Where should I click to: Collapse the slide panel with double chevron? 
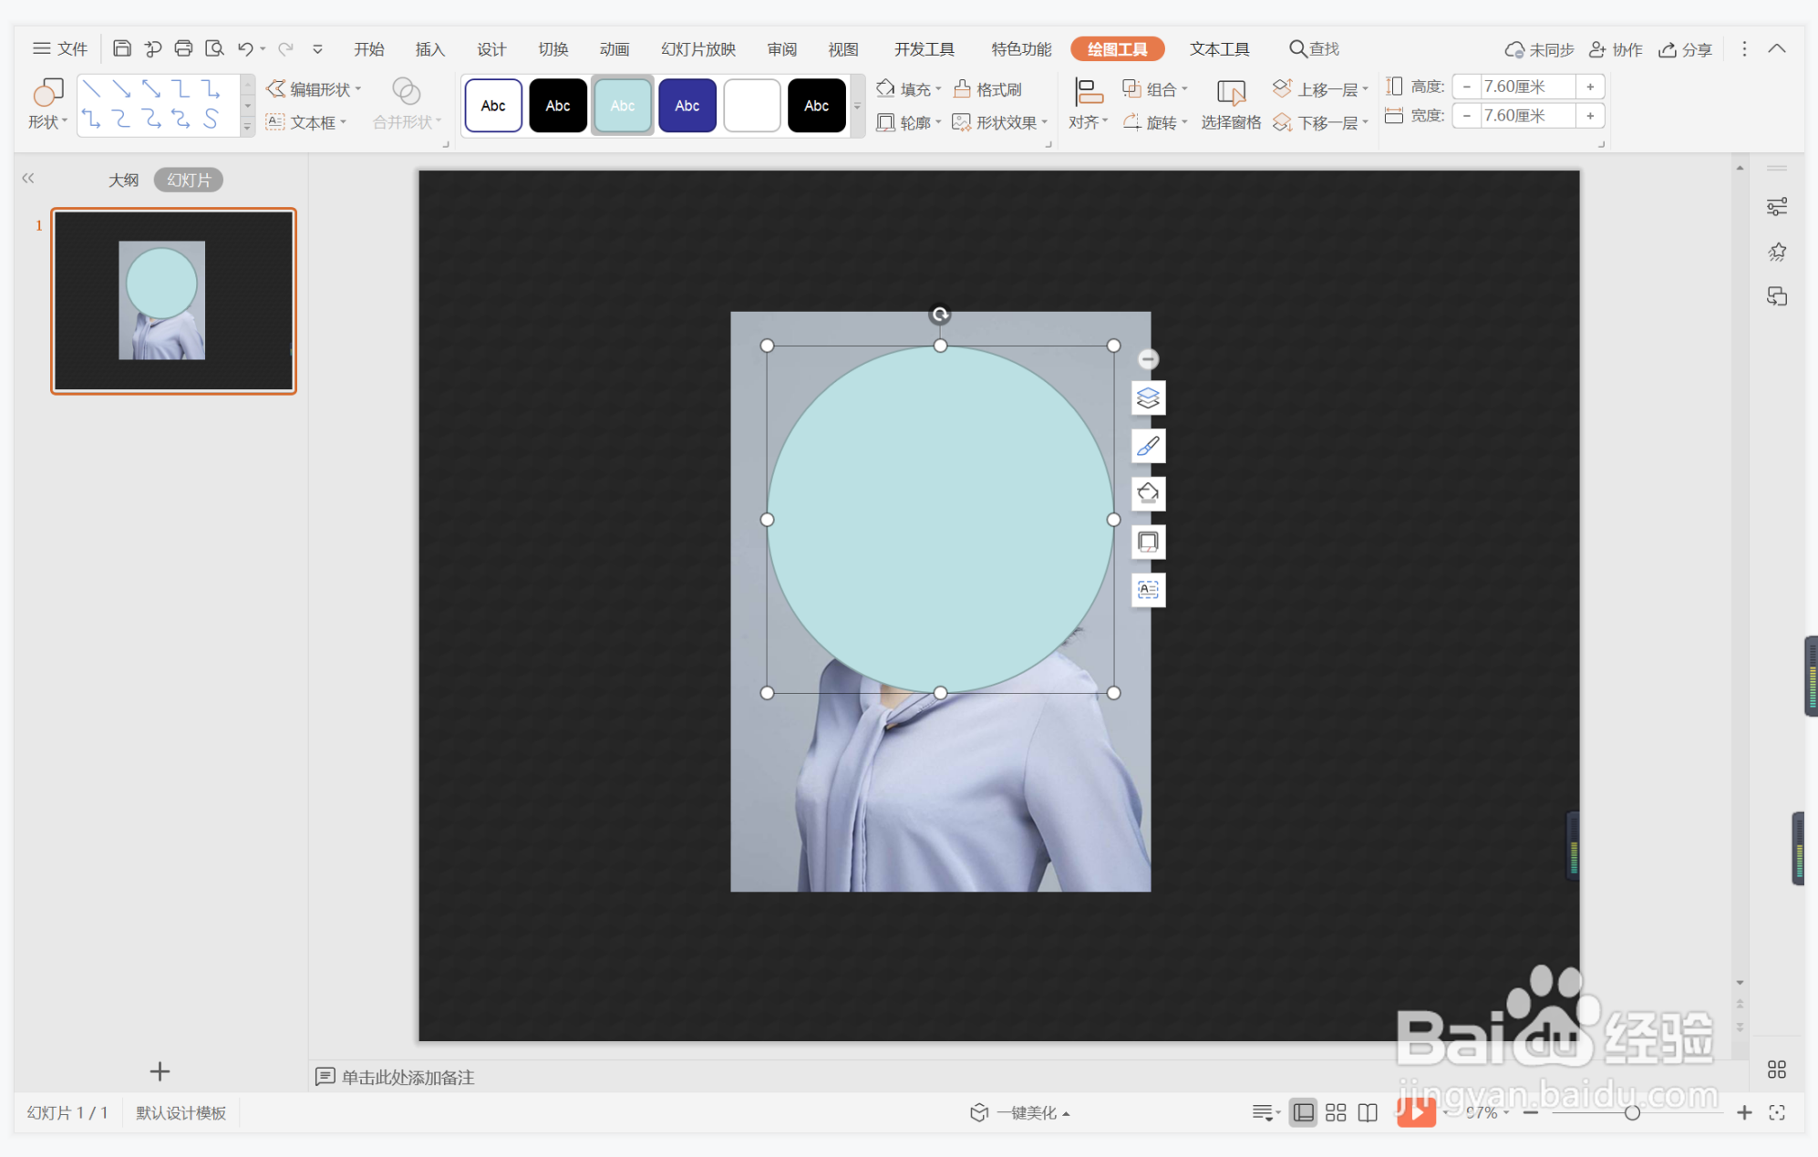coord(28,179)
